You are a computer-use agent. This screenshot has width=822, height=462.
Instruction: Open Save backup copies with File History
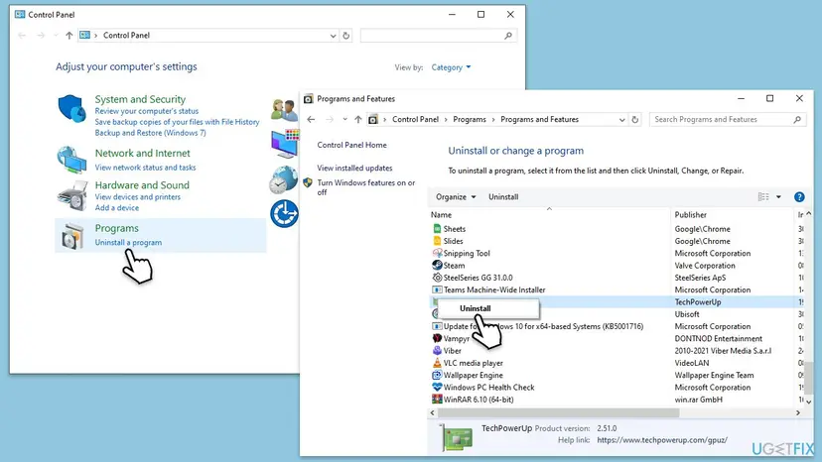[x=177, y=122]
